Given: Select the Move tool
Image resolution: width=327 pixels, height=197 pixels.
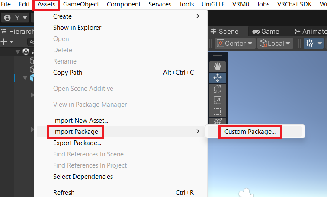Looking at the screenshot, I should [218, 78].
